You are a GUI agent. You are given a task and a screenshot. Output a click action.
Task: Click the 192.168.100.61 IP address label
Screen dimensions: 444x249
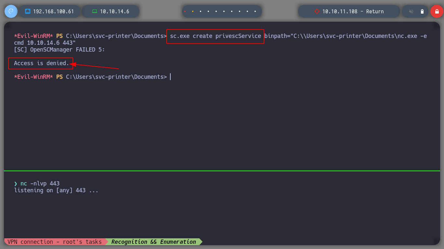point(54,11)
